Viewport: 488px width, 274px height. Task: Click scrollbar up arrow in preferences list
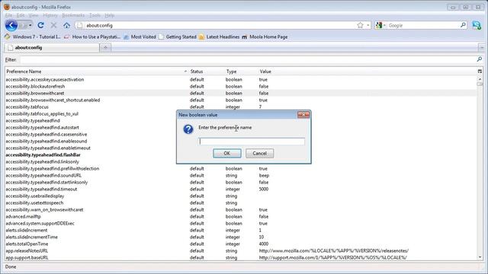pos(480,79)
